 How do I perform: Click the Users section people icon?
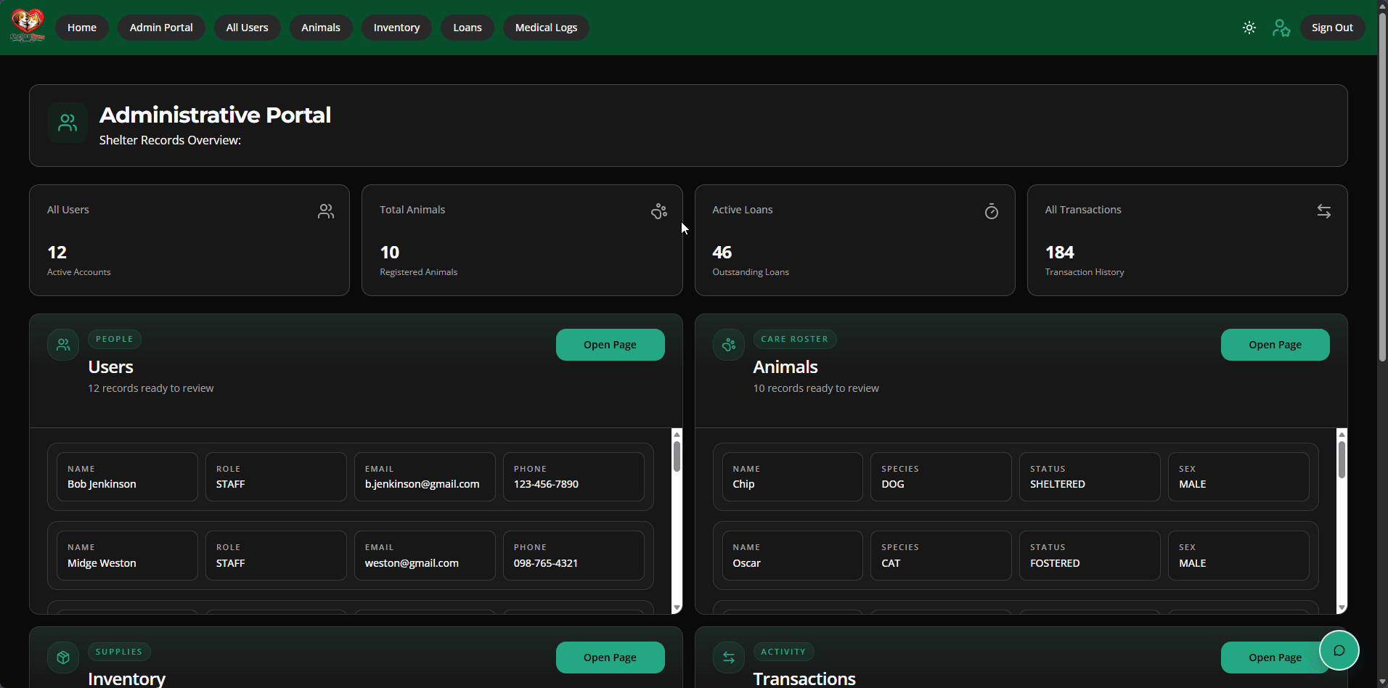(63, 345)
